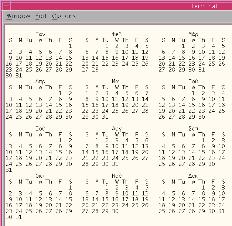Image resolution: width=232 pixels, height=226 pixels.
Task: Select day 30 in the Νοέ calendar
Action: coord(115,211)
